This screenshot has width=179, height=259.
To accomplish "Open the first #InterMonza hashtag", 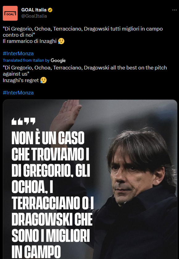I will (18, 53).
